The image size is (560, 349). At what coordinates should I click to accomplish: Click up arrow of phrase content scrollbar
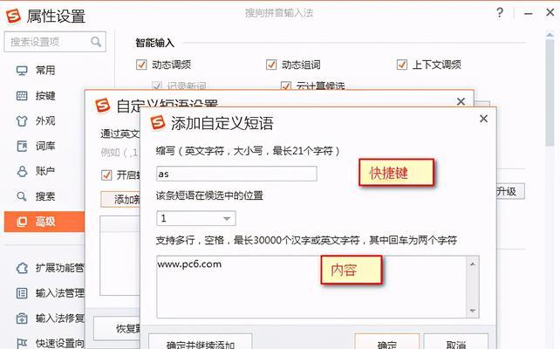[x=473, y=264]
